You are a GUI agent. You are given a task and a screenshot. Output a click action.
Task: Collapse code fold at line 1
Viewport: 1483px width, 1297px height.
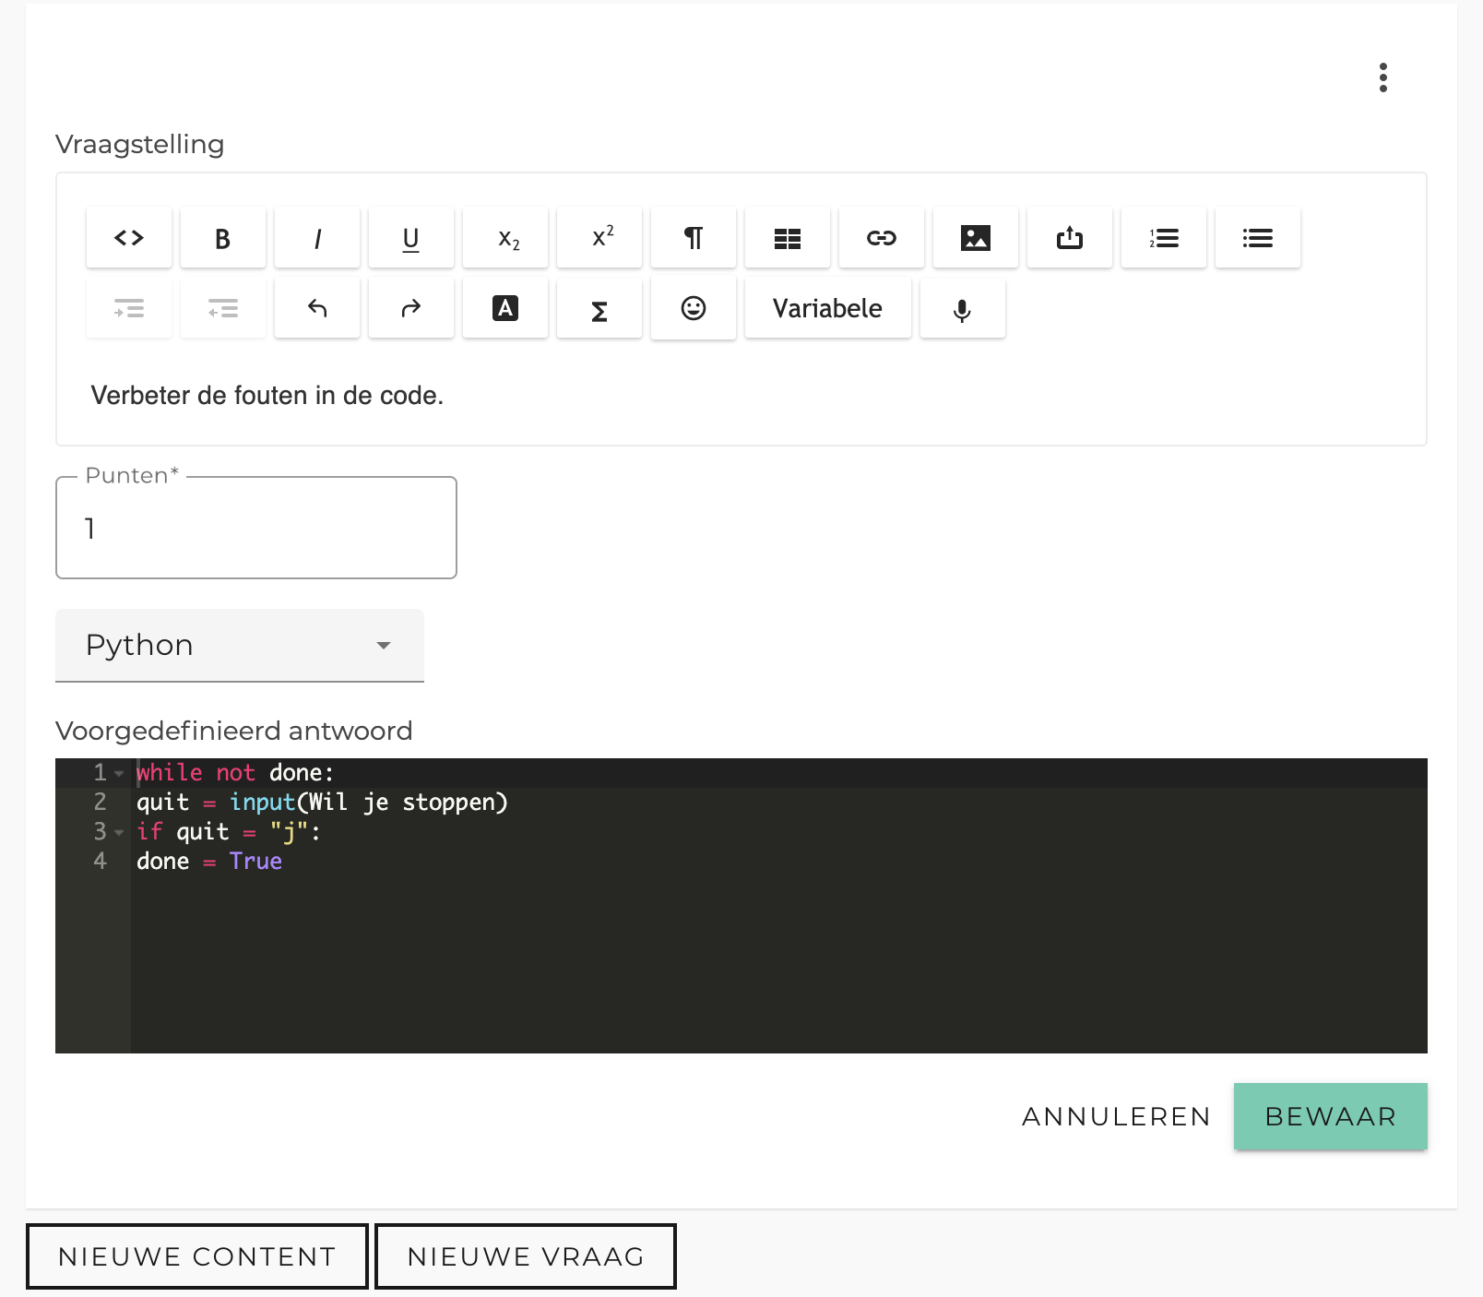coord(119,773)
